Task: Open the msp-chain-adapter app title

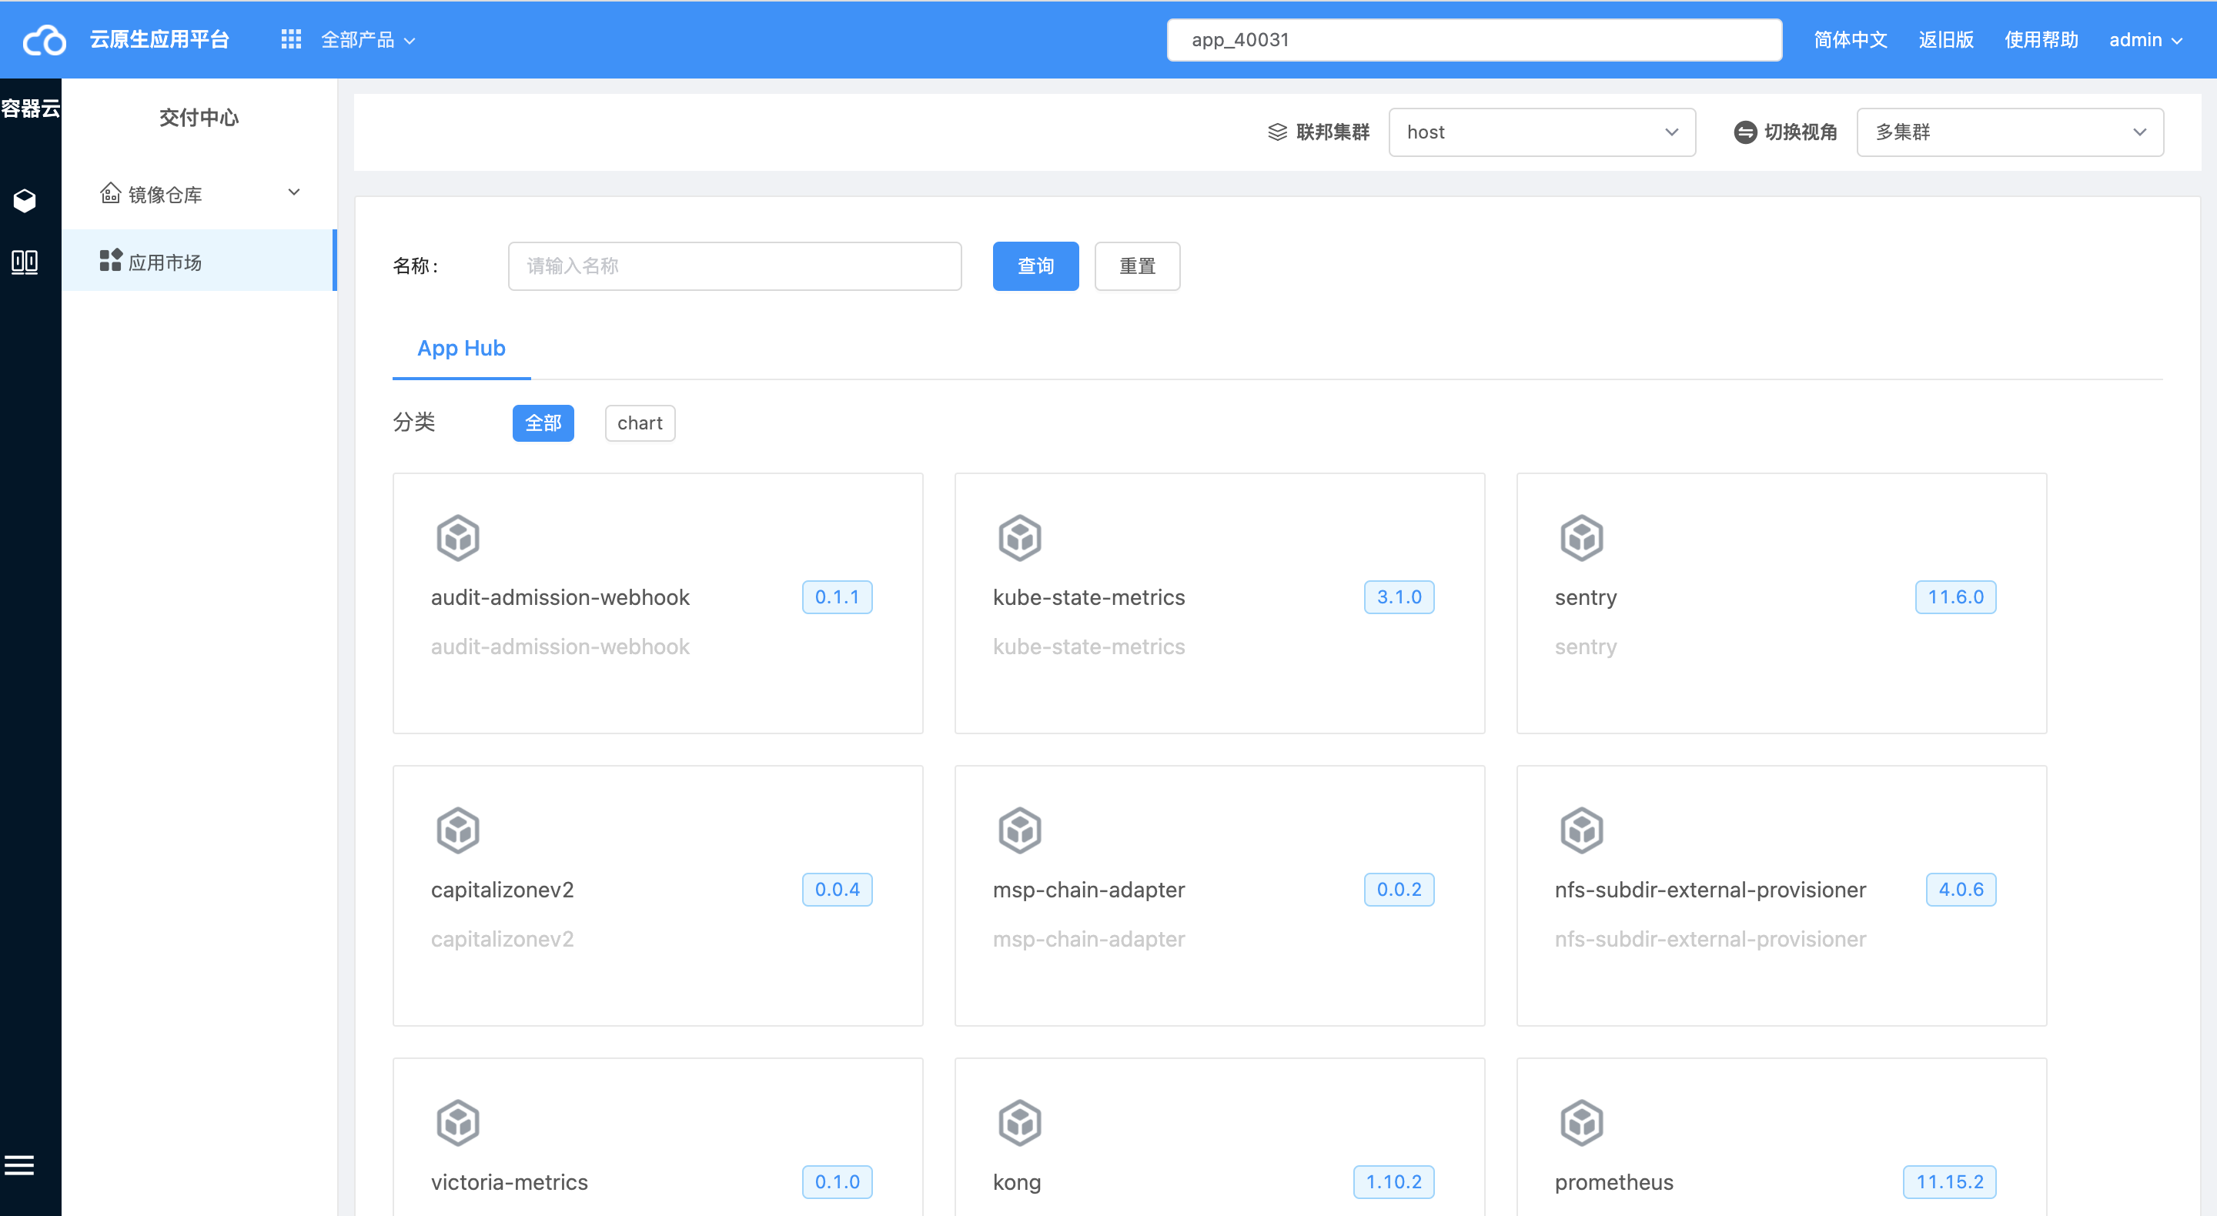Action: pyautogui.click(x=1088, y=890)
